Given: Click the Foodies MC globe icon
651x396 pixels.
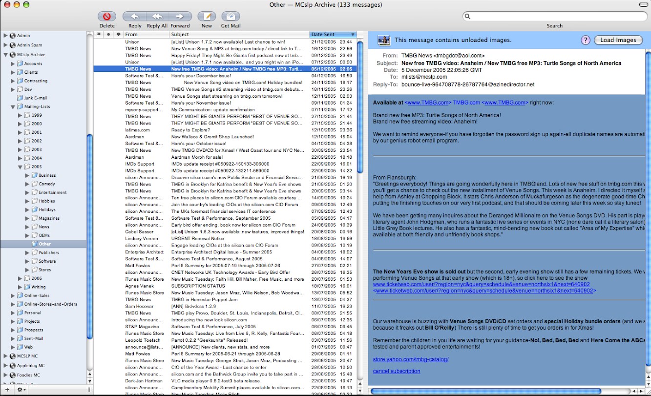Looking at the screenshot, I should click(x=13, y=375).
